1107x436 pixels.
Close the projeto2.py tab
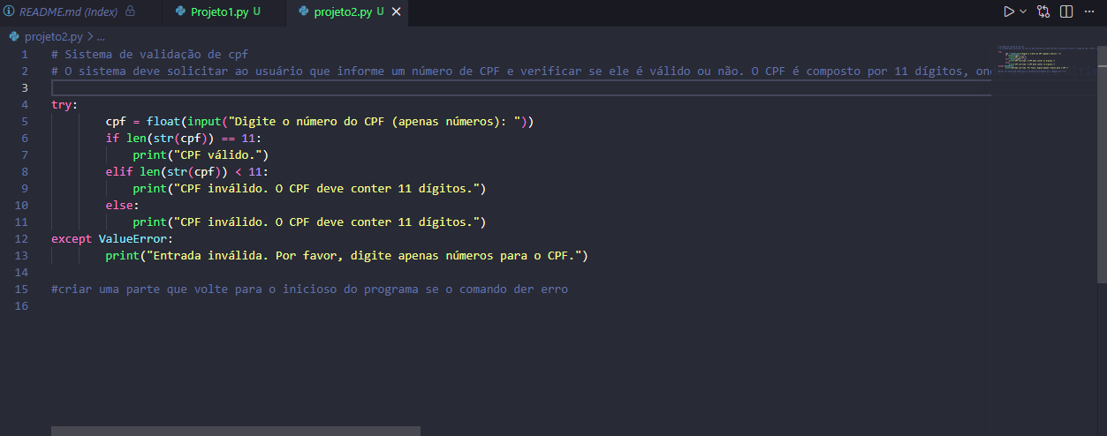396,11
